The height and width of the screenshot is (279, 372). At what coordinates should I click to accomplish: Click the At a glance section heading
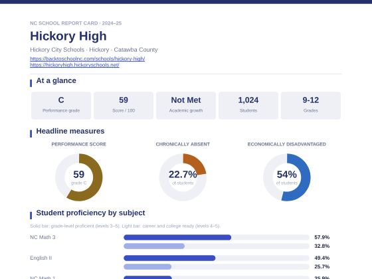(x=56, y=80)
